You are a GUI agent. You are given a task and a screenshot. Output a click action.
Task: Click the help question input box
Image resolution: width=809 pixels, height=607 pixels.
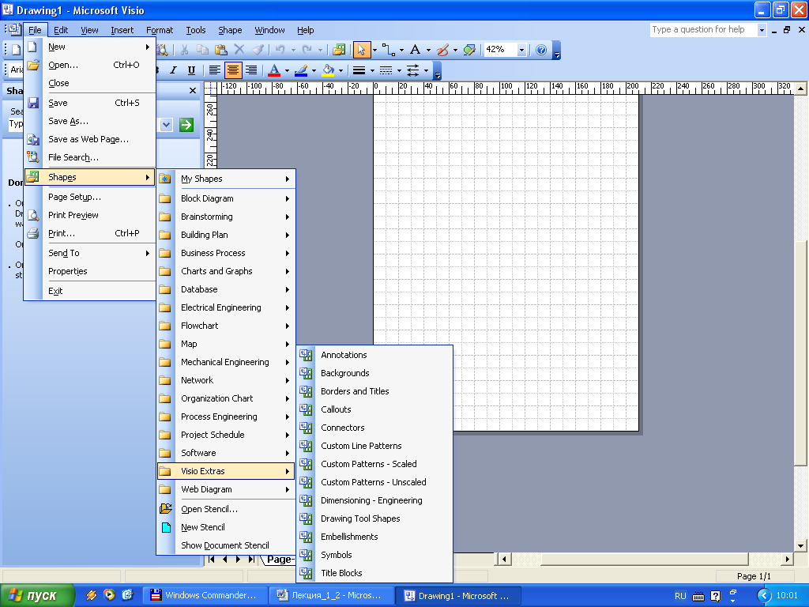[x=704, y=30]
